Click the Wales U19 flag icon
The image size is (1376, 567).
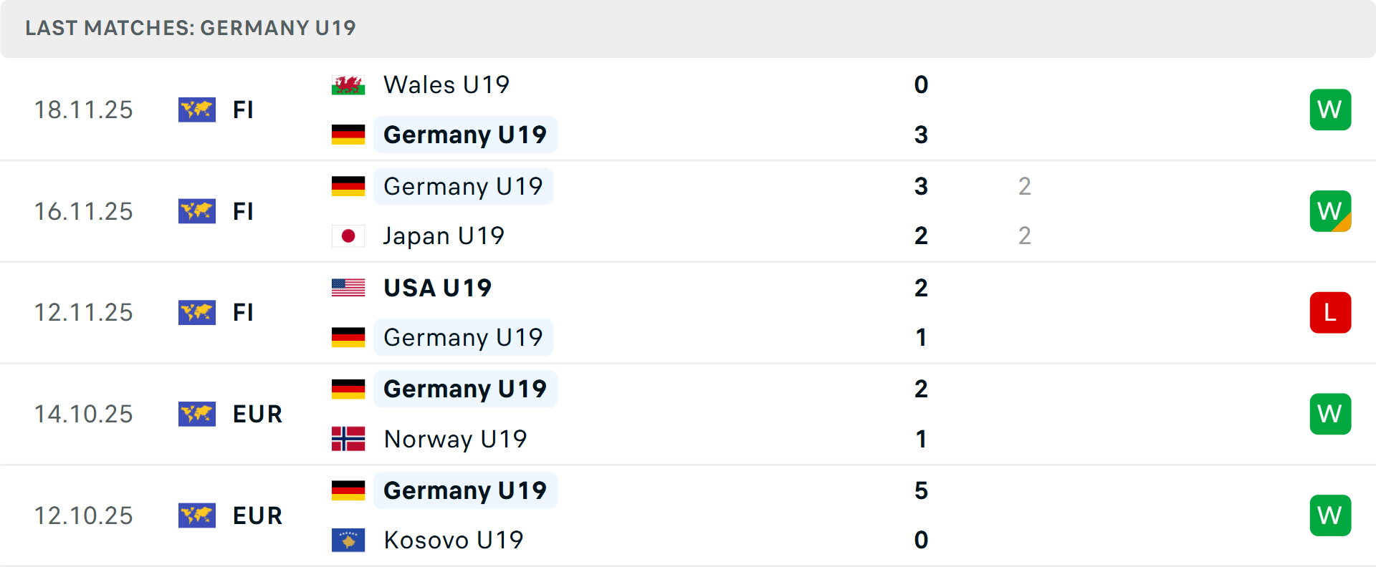pyautogui.click(x=348, y=85)
